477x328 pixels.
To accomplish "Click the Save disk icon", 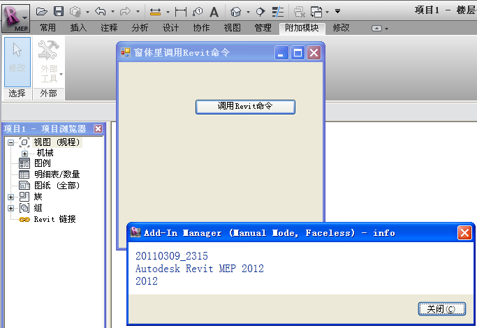I will (59, 12).
